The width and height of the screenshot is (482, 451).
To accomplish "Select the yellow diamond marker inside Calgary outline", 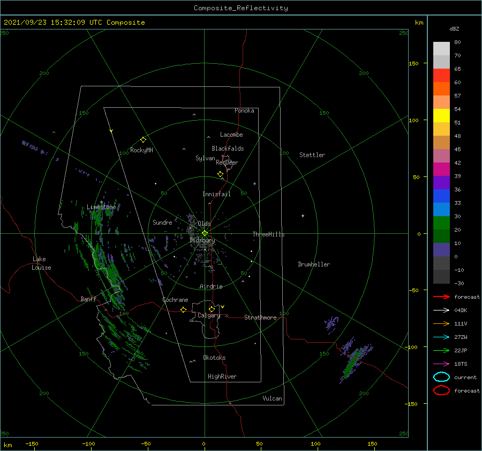I will pyautogui.click(x=212, y=309).
